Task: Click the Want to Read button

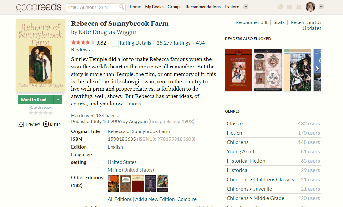Action: 34,100
